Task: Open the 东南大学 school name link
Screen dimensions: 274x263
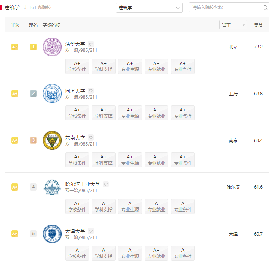Action: [75, 138]
